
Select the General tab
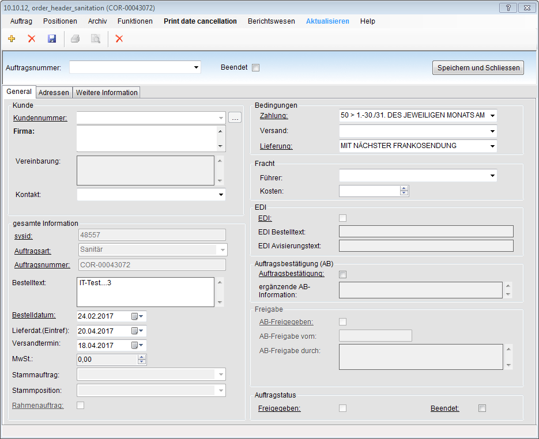(19, 92)
